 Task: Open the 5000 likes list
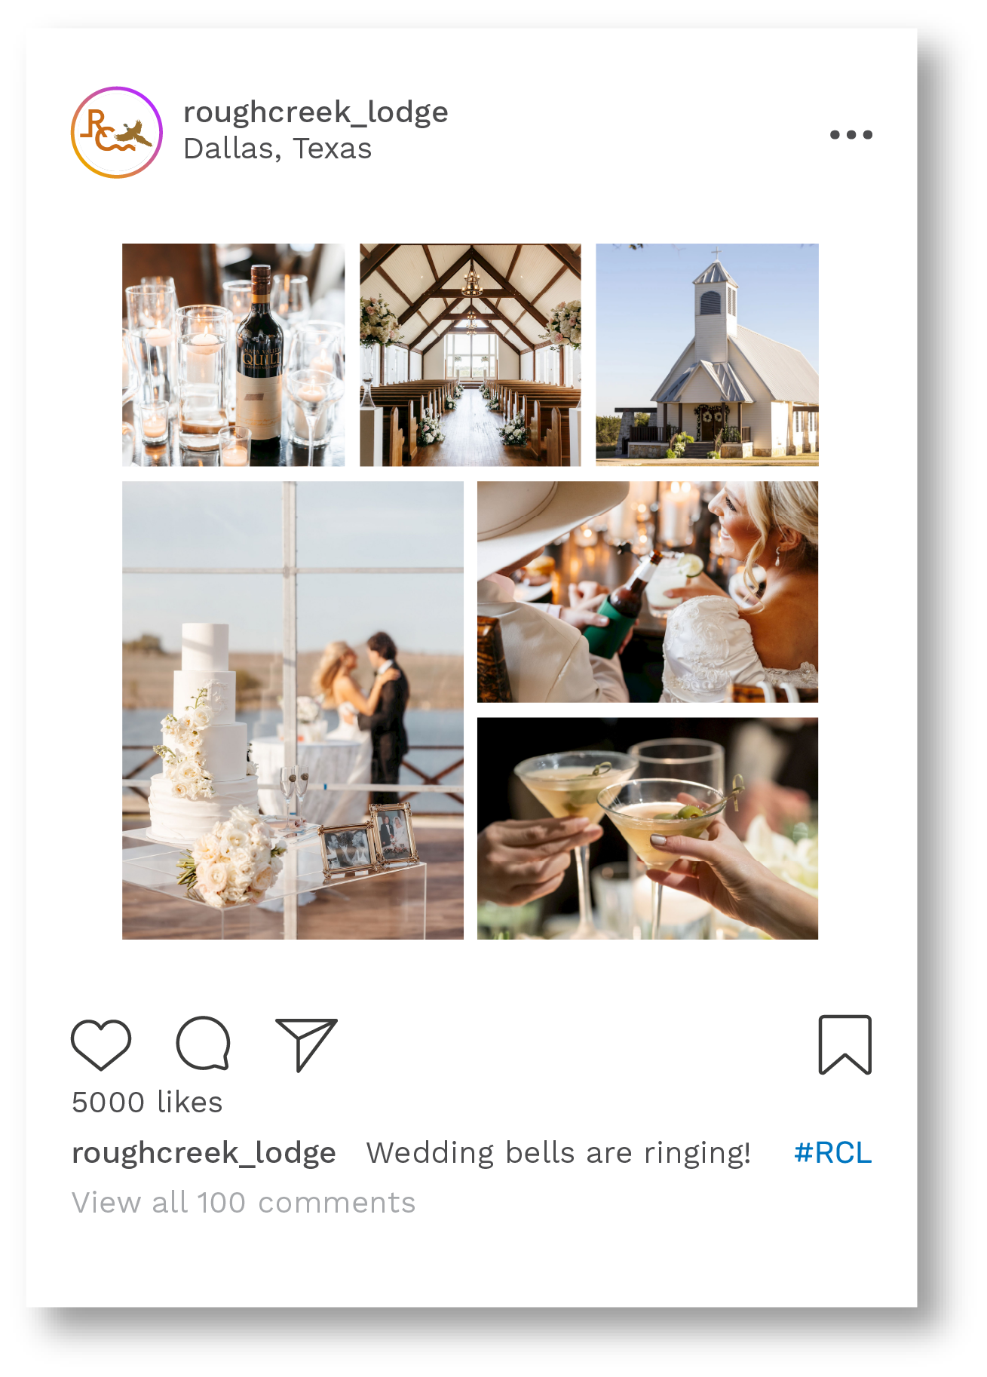(x=147, y=1103)
